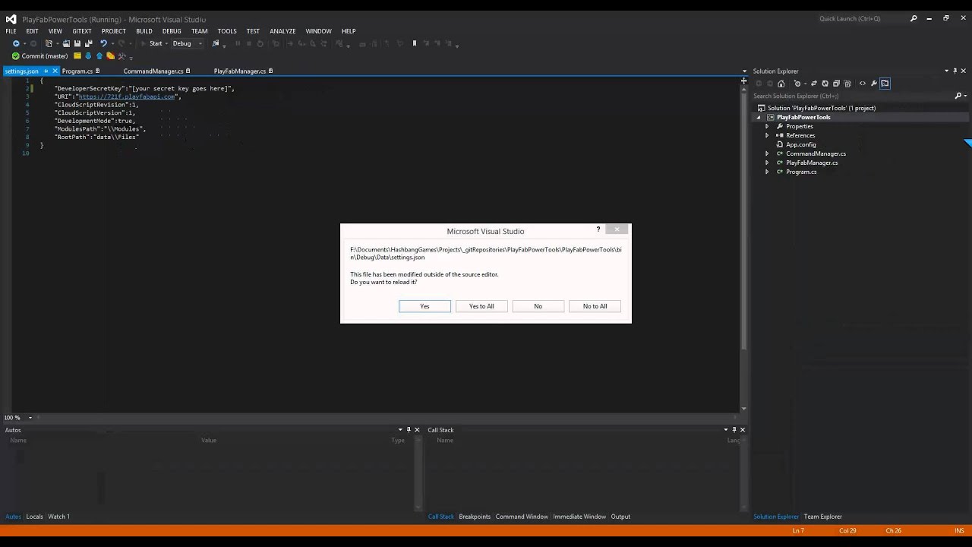This screenshot has width=972, height=547.
Task: Click the Undo toolbar icon
Action: click(103, 43)
